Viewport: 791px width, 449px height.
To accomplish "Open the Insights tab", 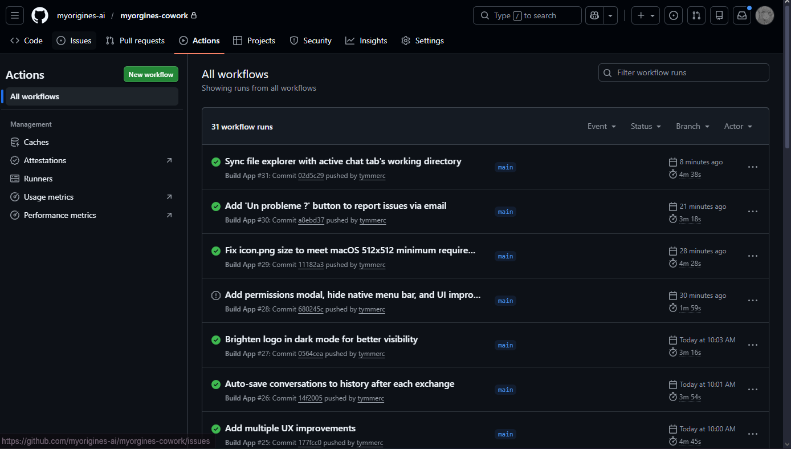I will (x=366, y=41).
